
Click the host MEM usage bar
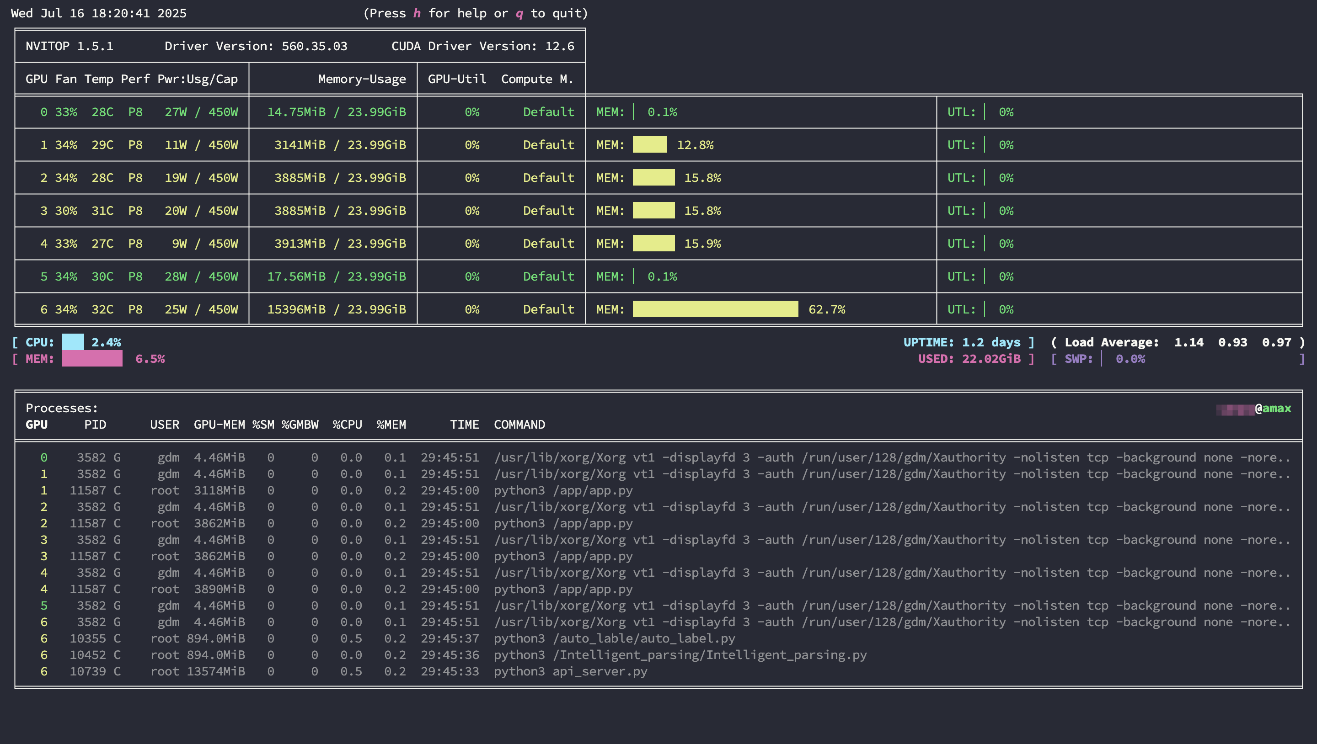coord(92,359)
